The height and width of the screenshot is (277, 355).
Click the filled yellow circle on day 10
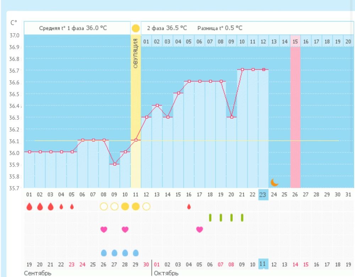coord(125,206)
